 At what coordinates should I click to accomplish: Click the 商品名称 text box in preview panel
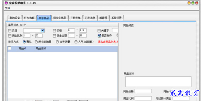(158, 82)
